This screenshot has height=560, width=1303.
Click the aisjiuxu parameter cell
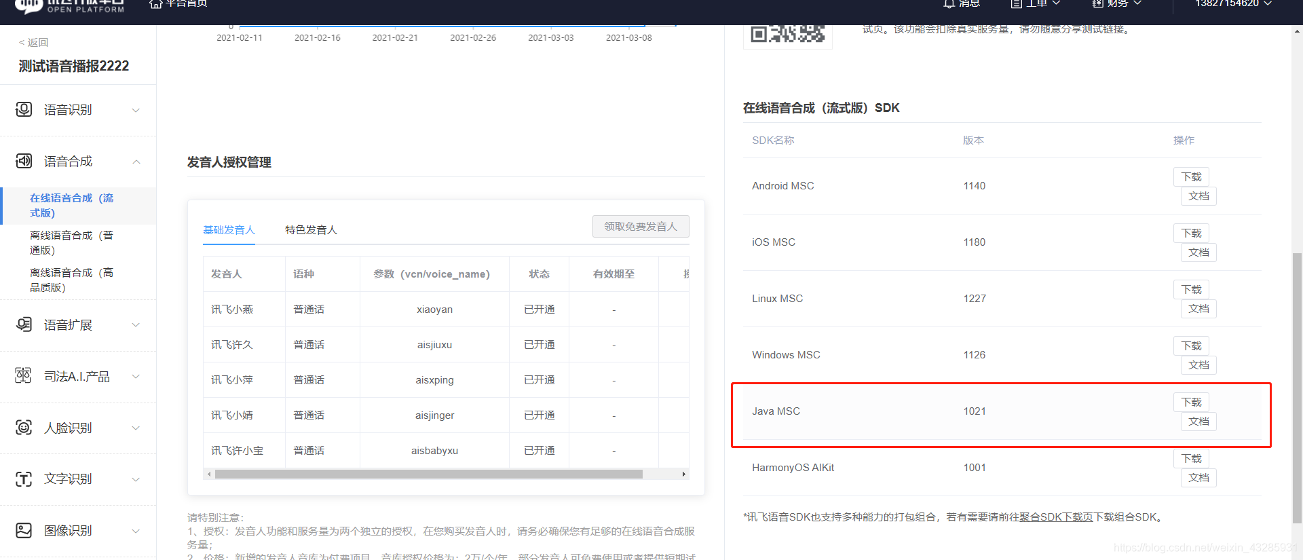click(x=434, y=345)
